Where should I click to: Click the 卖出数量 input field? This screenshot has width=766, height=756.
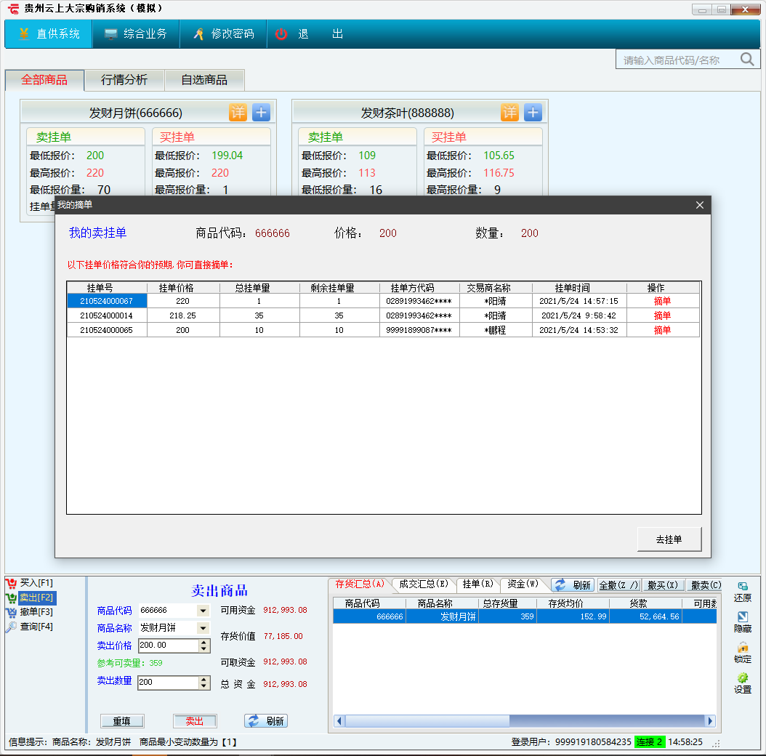coord(169,682)
